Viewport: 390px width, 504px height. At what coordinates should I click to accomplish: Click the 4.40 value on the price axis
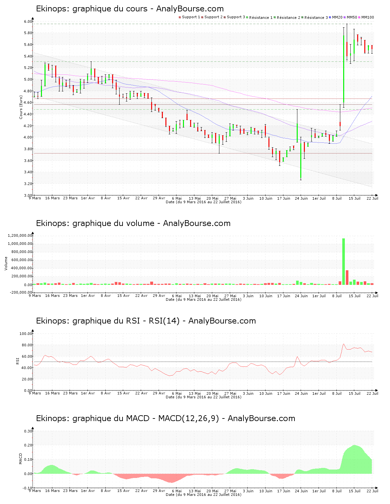pos(28,114)
